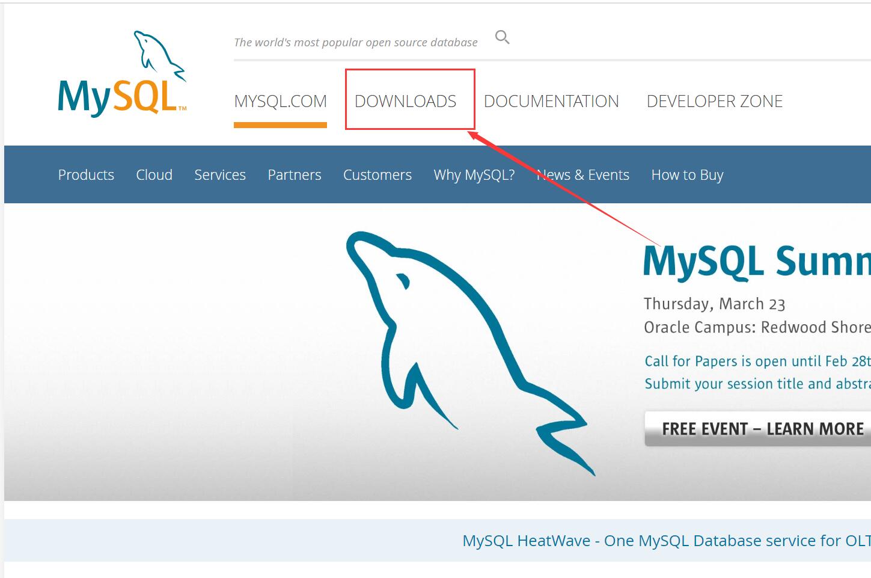Open the Cloud menu
871x578 pixels.
coord(154,174)
